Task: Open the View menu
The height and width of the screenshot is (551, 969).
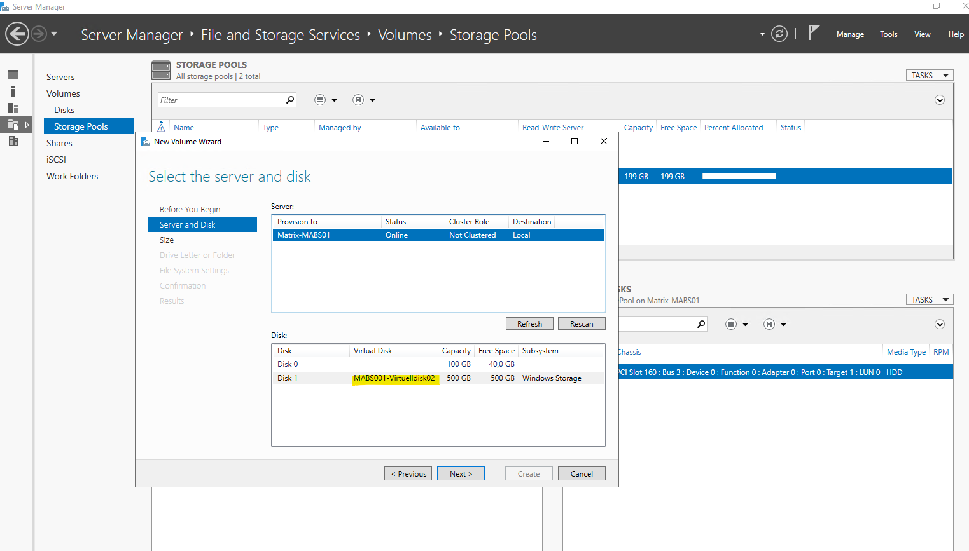Action: tap(923, 34)
